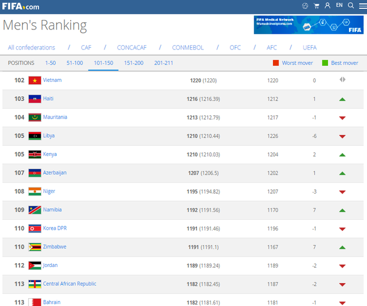The width and height of the screenshot is (367, 306).
Task: Open the football globe icon in header
Action: [x=305, y=6]
